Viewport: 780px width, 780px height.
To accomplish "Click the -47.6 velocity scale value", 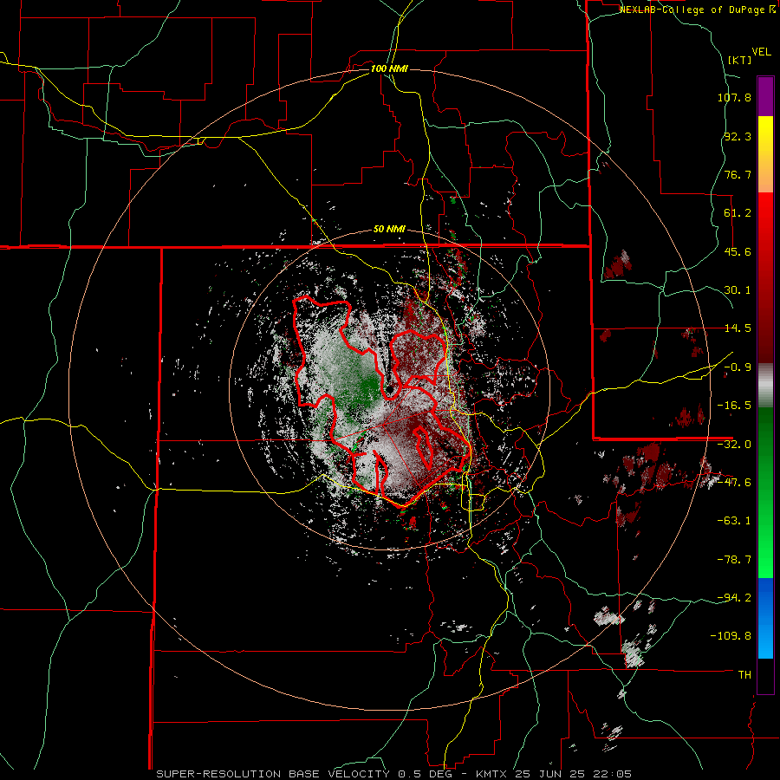I will pos(734,483).
